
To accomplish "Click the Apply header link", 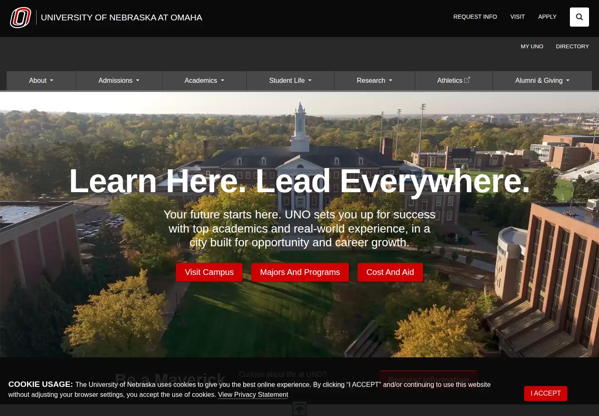I will click(x=547, y=17).
